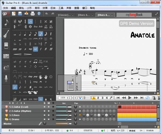
Task: Open the instrument guitar panel on the sidebar
Action: pyautogui.click(x=6, y=34)
